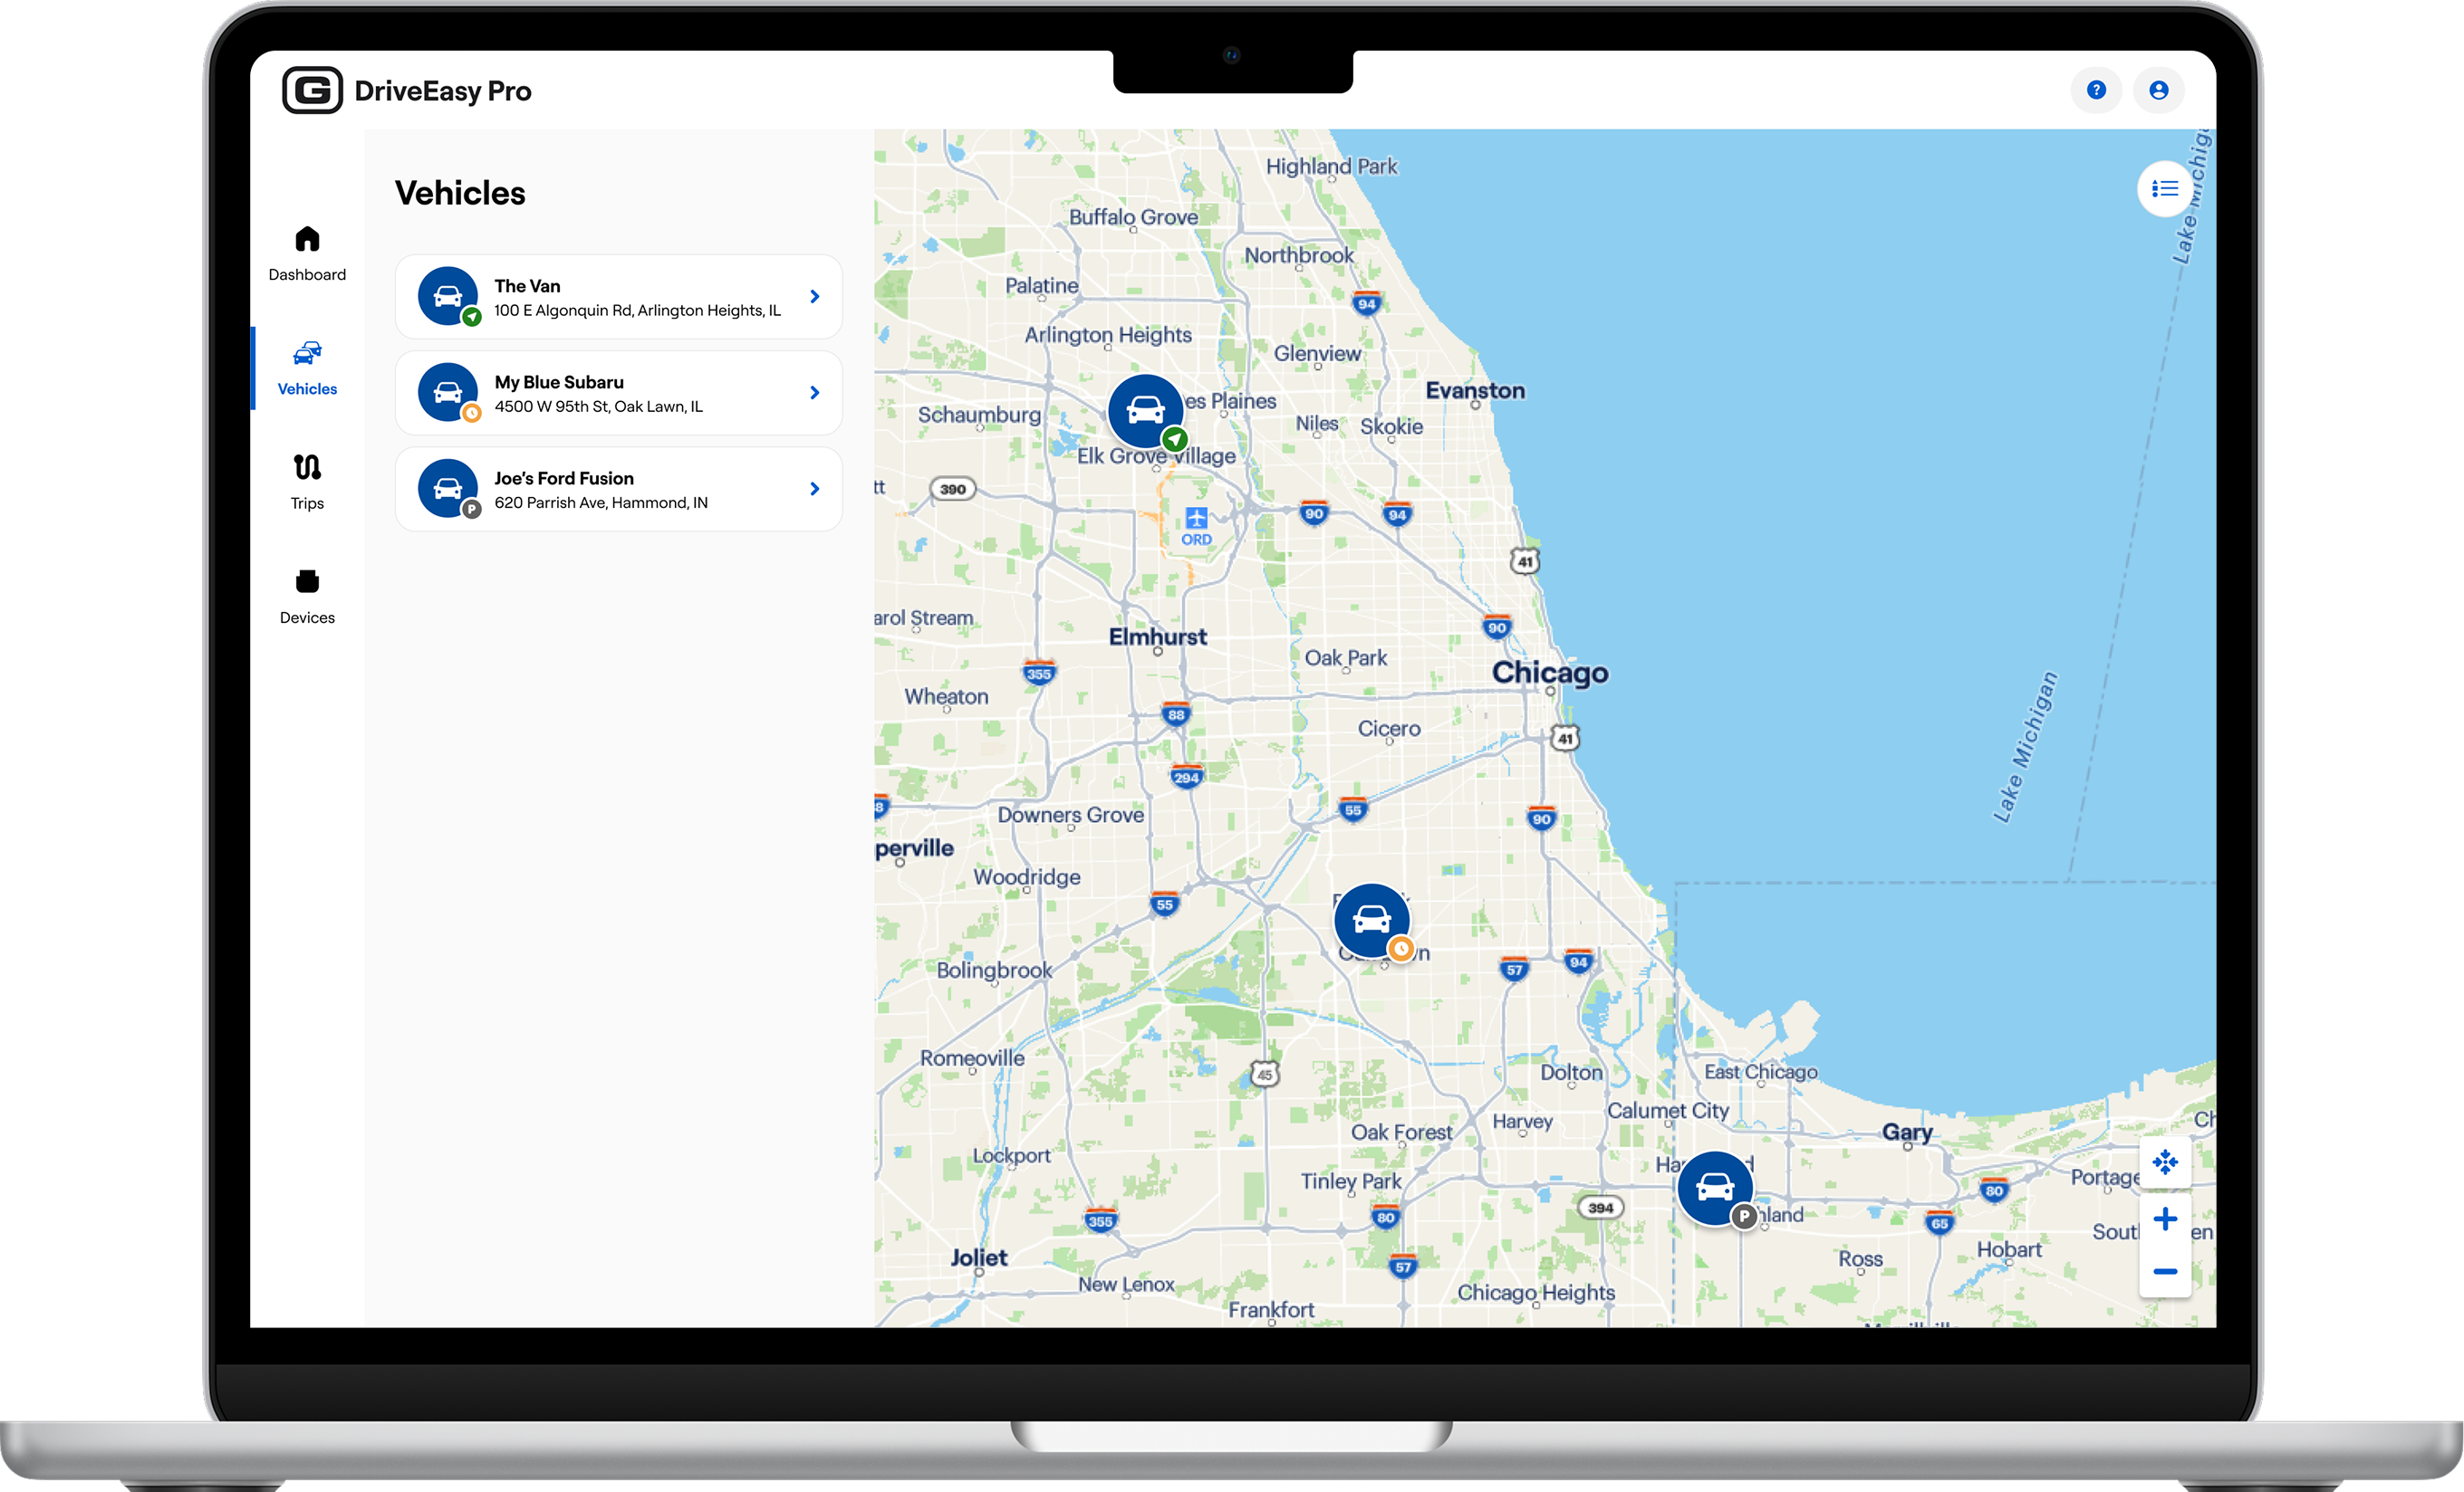Toggle the map list view icon

2164,189
